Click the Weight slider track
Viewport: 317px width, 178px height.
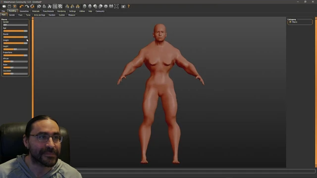[x=15, y=43]
